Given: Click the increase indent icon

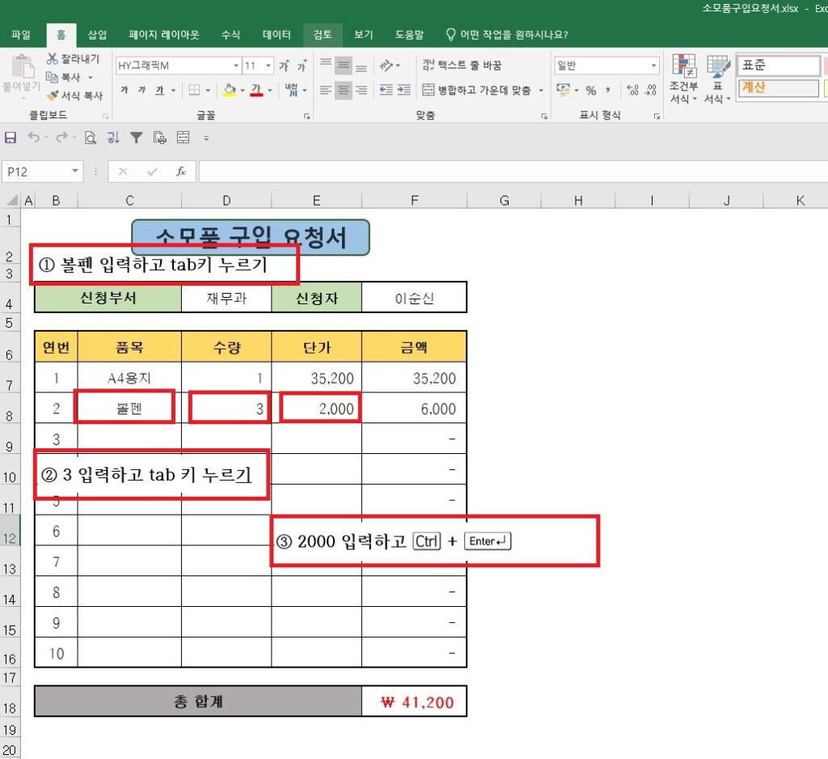Looking at the screenshot, I should (404, 90).
